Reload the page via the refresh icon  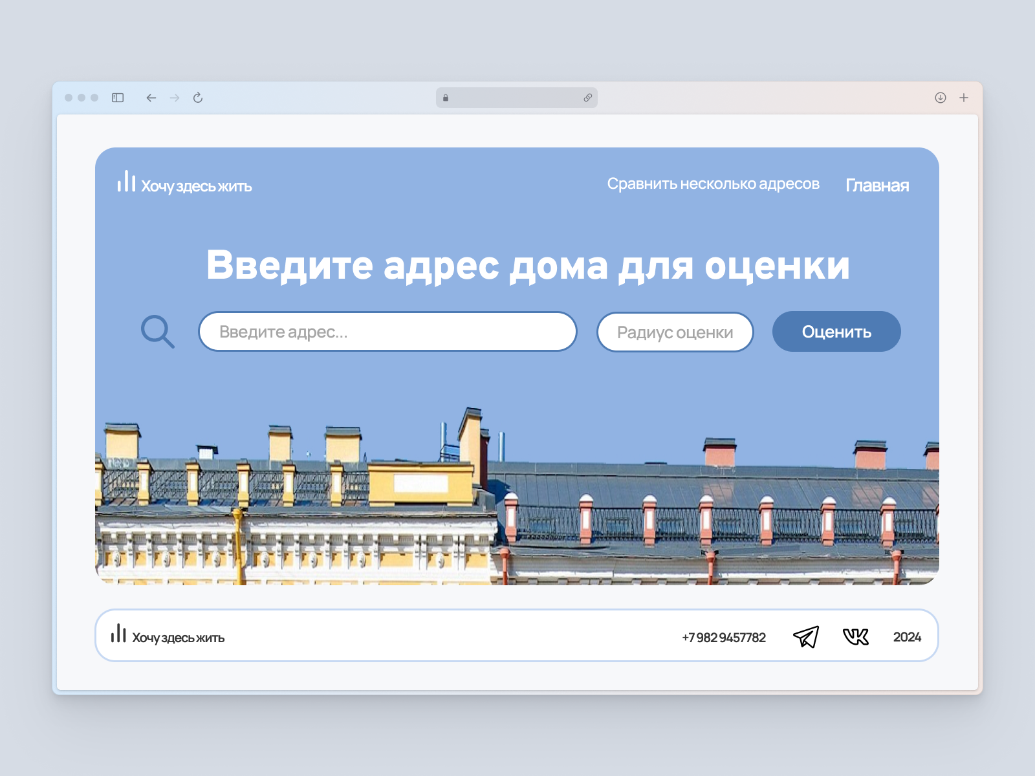198,98
